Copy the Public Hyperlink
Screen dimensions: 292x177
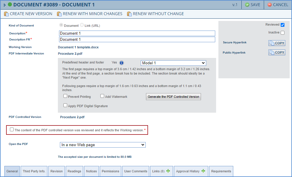277,52
